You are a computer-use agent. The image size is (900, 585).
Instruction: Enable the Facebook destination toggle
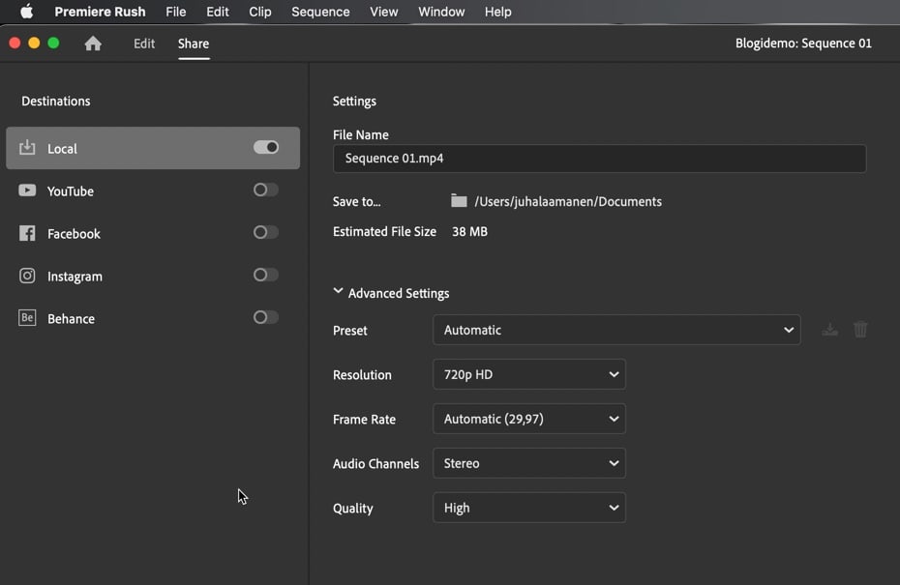(266, 232)
